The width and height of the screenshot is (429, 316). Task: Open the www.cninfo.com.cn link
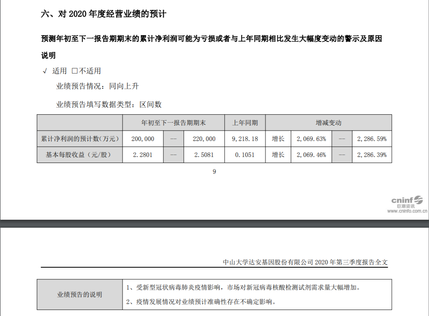(407, 211)
